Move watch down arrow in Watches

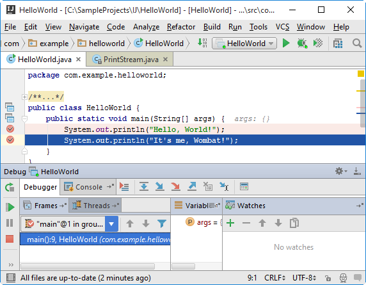click(278, 223)
